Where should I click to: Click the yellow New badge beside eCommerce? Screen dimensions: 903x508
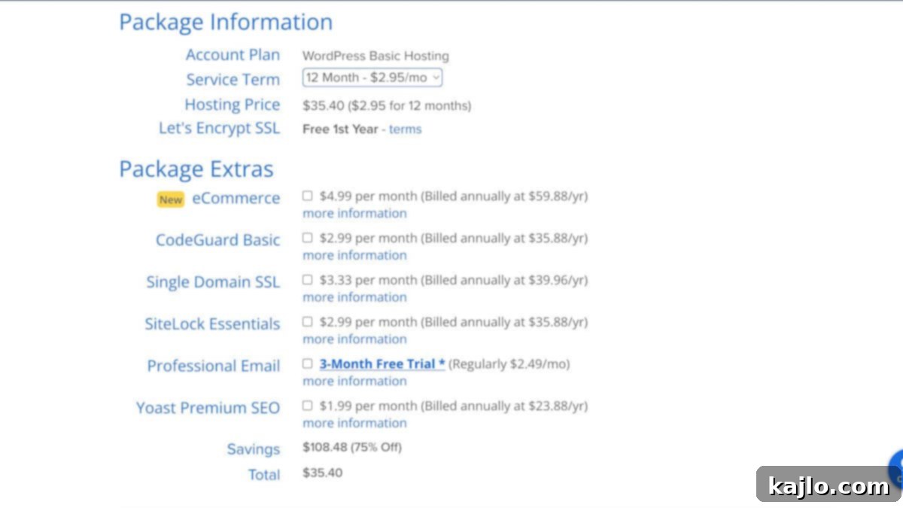pos(171,199)
